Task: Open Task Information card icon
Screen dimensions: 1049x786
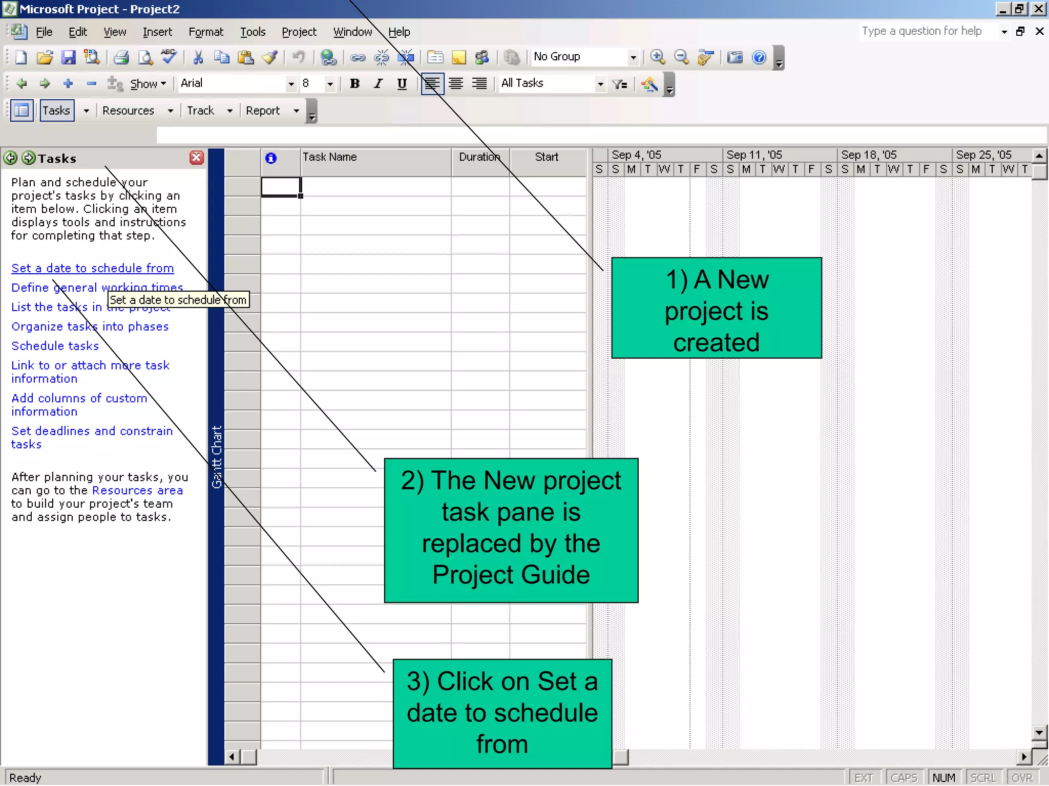Action: click(435, 57)
